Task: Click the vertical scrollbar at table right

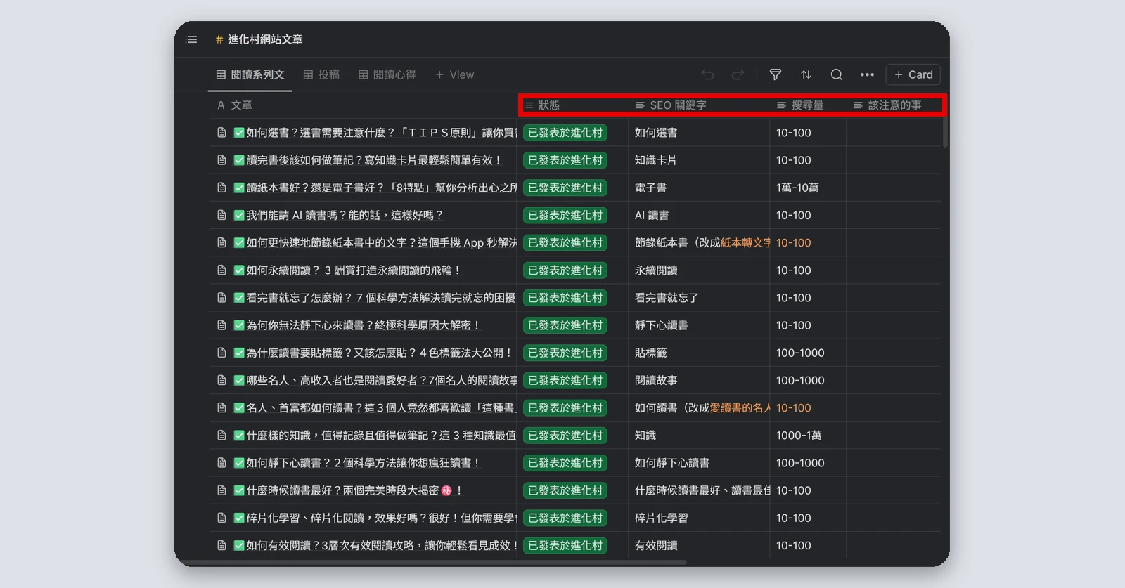Action: pos(945,133)
